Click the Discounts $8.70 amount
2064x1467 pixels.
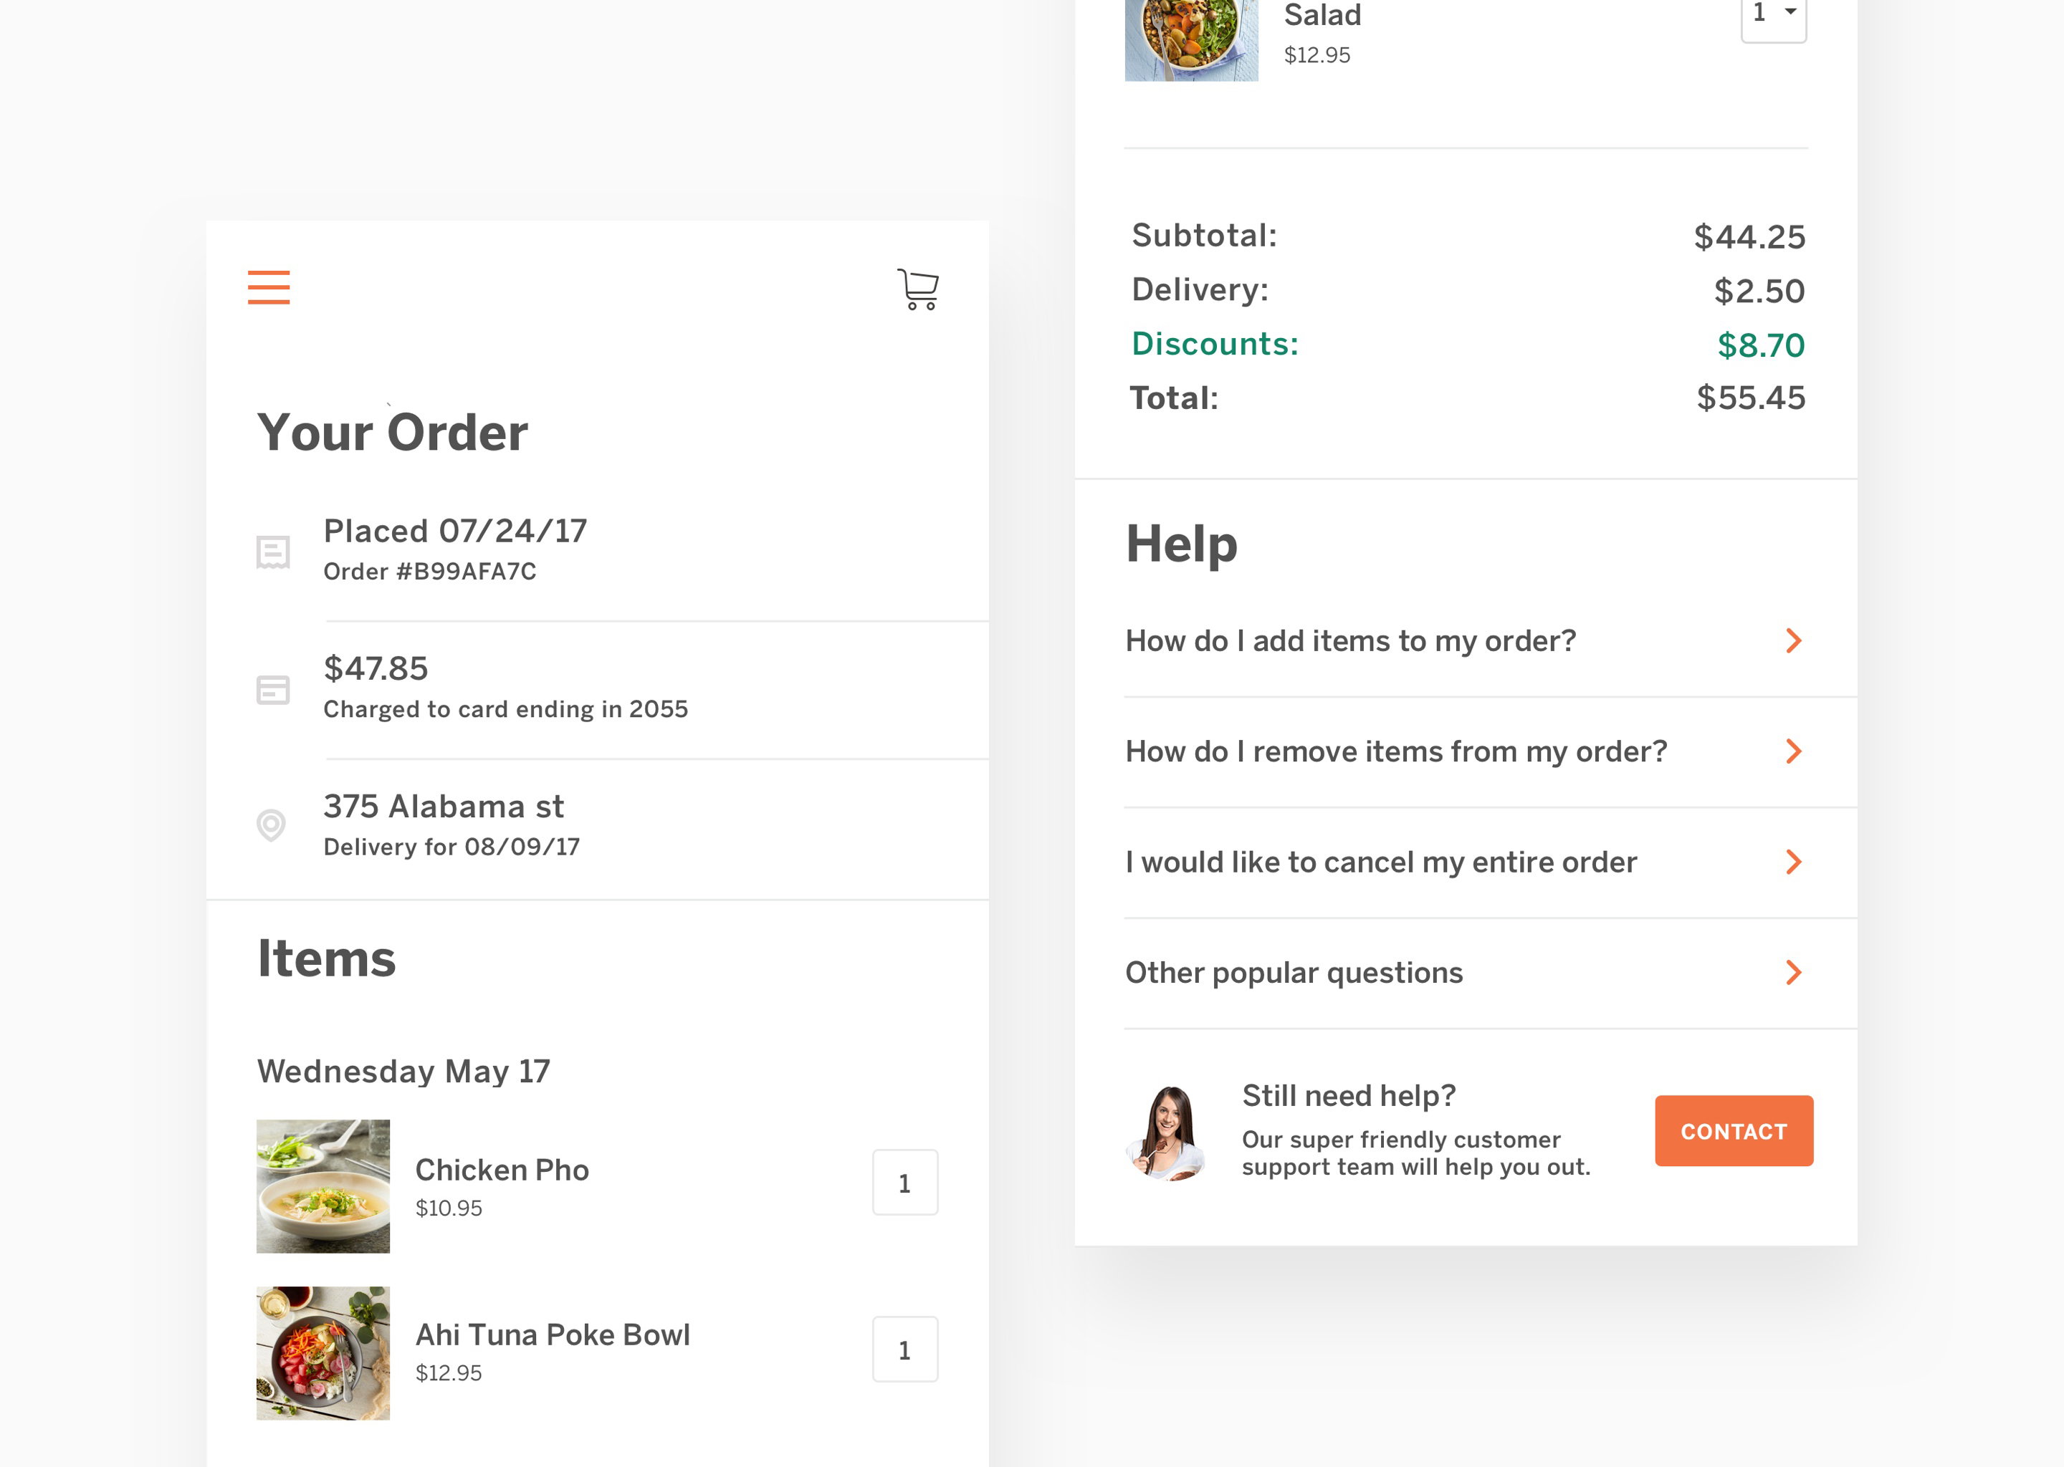click(x=1762, y=345)
